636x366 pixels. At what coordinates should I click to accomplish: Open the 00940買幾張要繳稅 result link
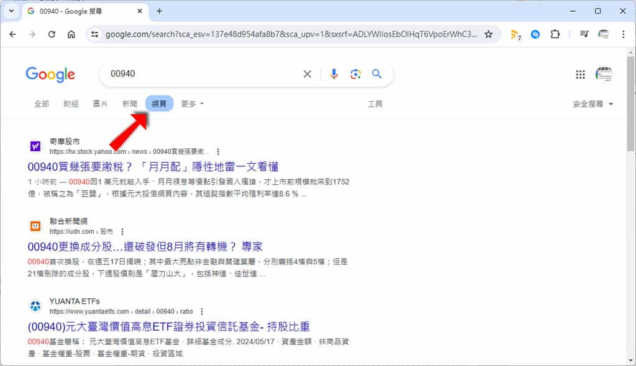pyautogui.click(x=153, y=167)
